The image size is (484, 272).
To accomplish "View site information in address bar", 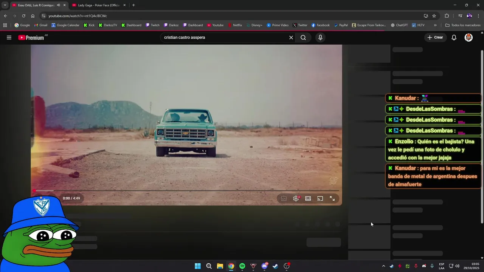I will pyautogui.click(x=43, y=16).
